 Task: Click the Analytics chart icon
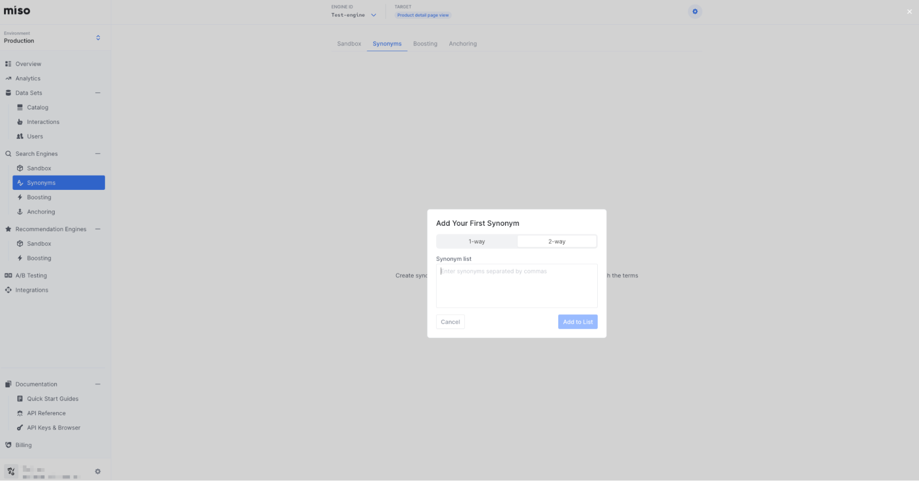8,78
